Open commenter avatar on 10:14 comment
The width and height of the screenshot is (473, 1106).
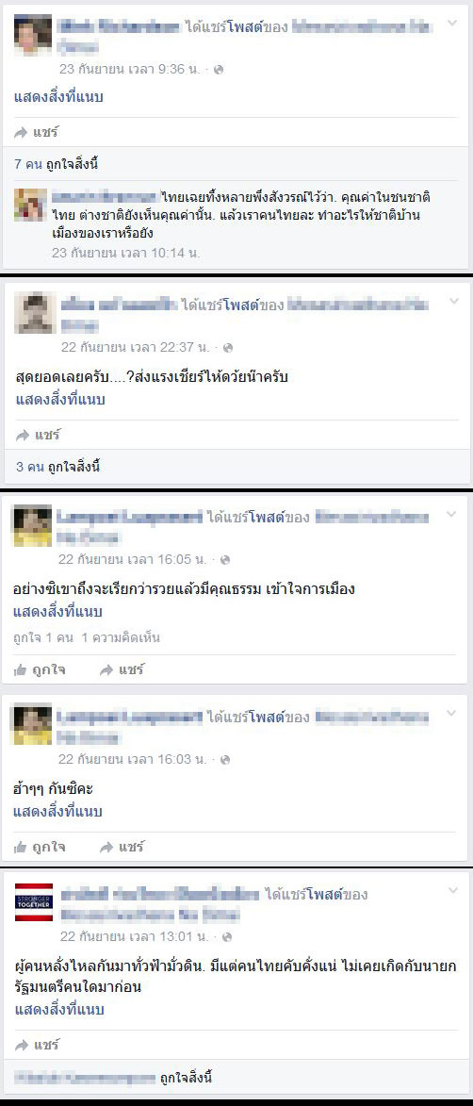pyautogui.click(x=30, y=205)
